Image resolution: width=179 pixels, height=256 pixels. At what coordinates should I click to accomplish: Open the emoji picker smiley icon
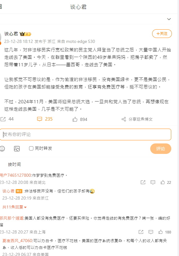pyautogui.click(x=2, y=149)
